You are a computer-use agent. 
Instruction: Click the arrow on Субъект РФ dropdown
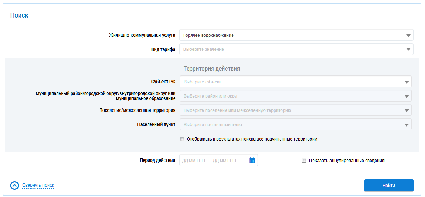tap(407, 82)
